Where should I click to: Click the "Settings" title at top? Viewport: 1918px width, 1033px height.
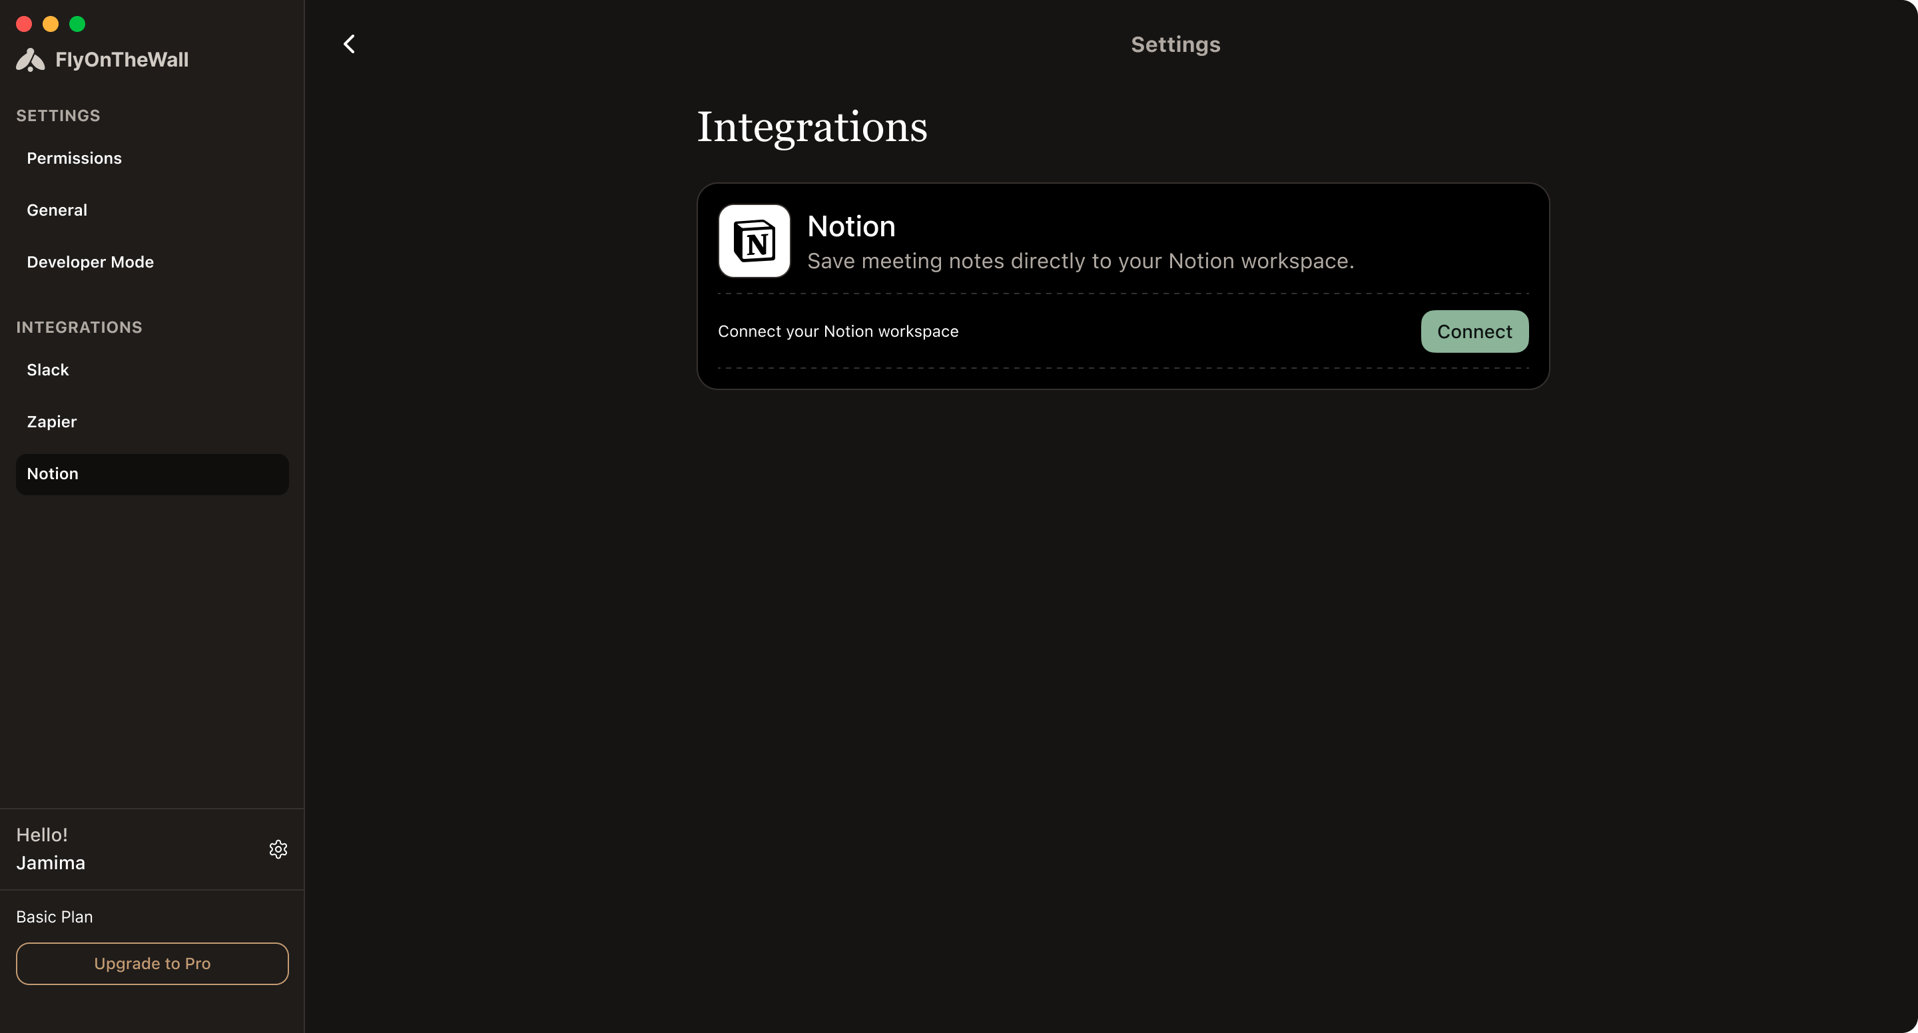coord(1175,45)
